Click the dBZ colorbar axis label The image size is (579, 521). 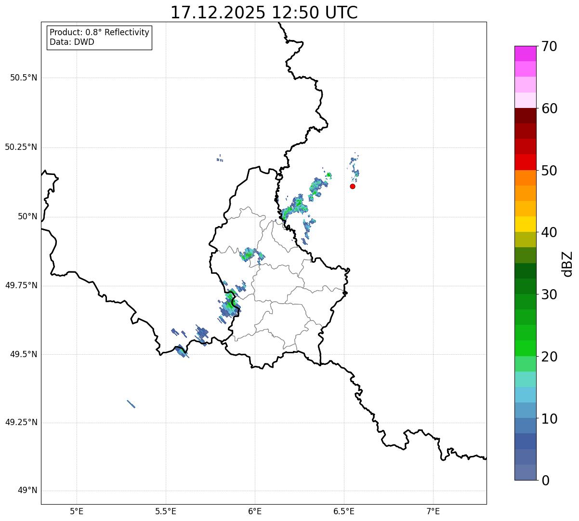(x=567, y=263)
